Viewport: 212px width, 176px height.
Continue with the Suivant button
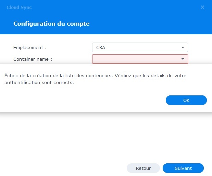183,168
